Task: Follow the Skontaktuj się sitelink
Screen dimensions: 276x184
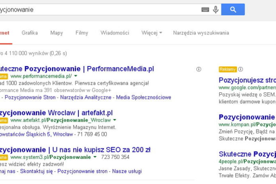Action: [x=36, y=171]
